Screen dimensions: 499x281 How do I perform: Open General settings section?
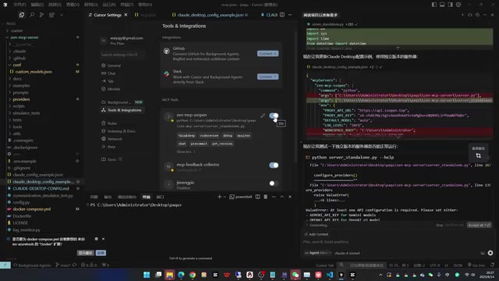click(x=114, y=66)
